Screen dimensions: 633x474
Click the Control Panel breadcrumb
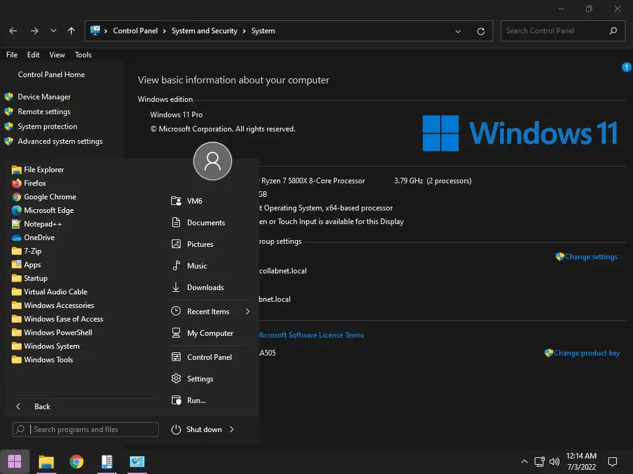135,31
